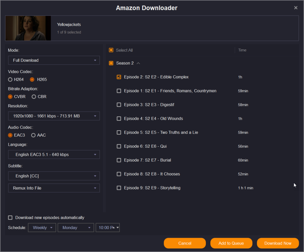
Task: Open the Resolution dropdown
Action: pos(54,116)
